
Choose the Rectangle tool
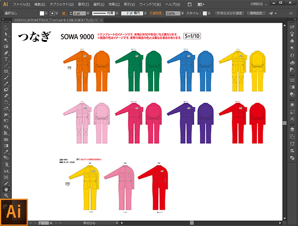click(6, 71)
